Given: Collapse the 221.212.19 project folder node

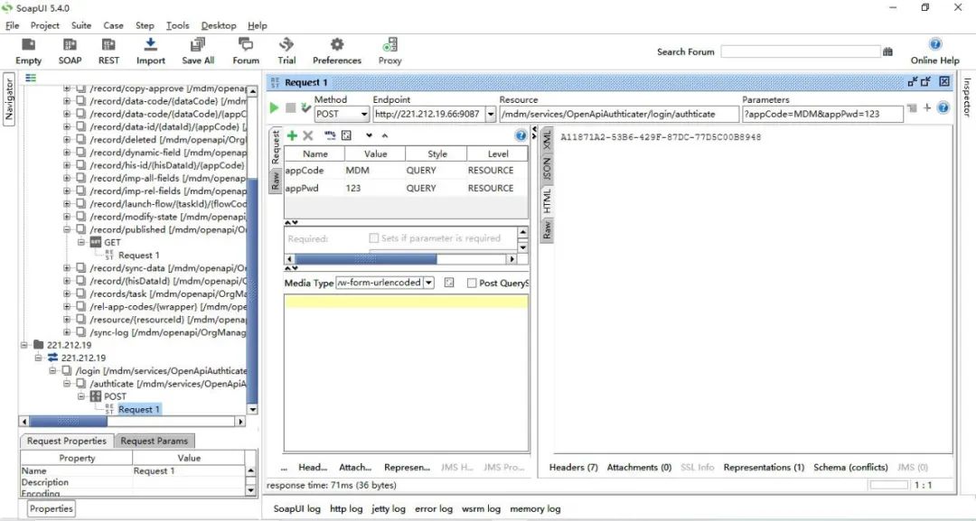Looking at the screenshot, I should click(x=24, y=345).
